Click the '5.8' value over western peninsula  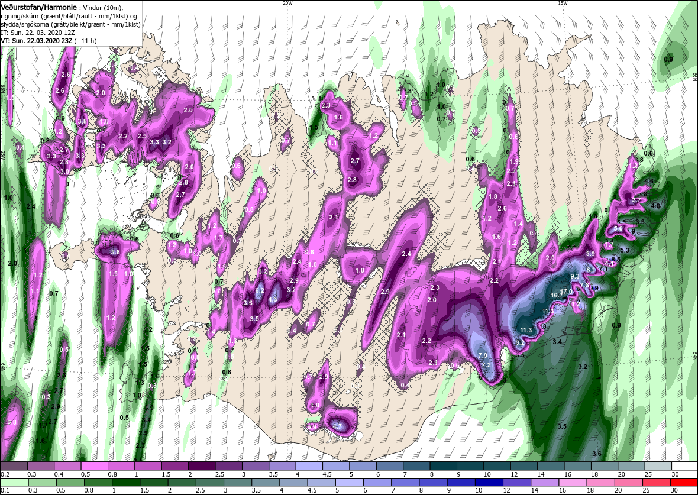click(x=115, y=252)
